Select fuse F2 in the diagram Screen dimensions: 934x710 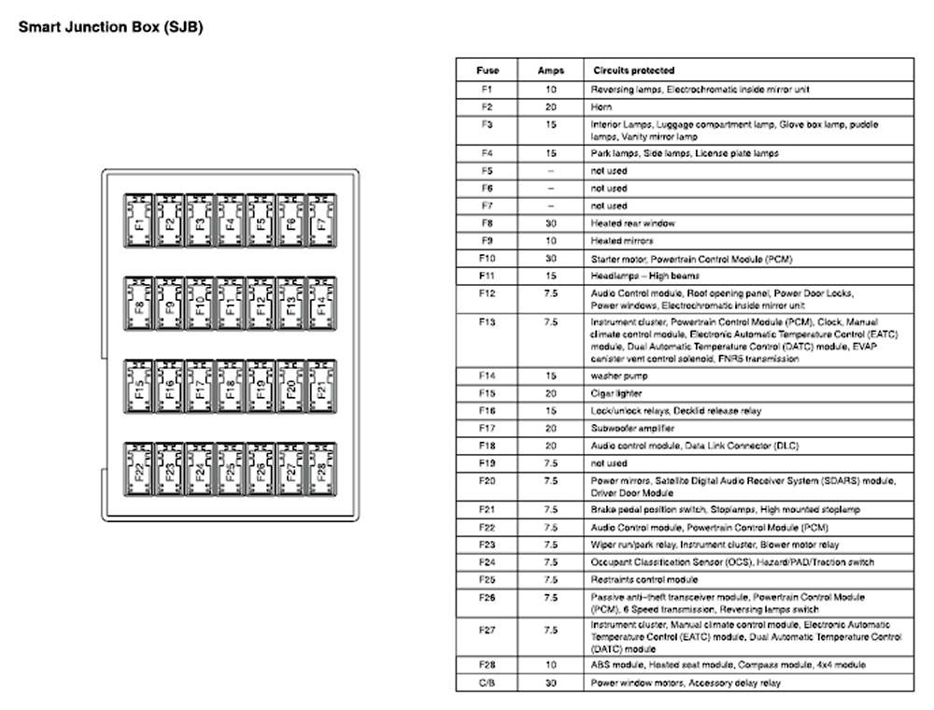tap(169, 221)
